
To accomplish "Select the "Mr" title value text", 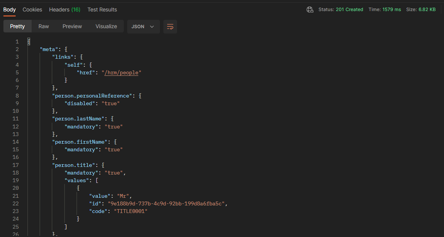I will [123, 195].
